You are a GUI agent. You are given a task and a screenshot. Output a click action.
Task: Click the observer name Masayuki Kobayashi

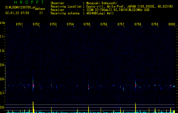coord(102,3)
